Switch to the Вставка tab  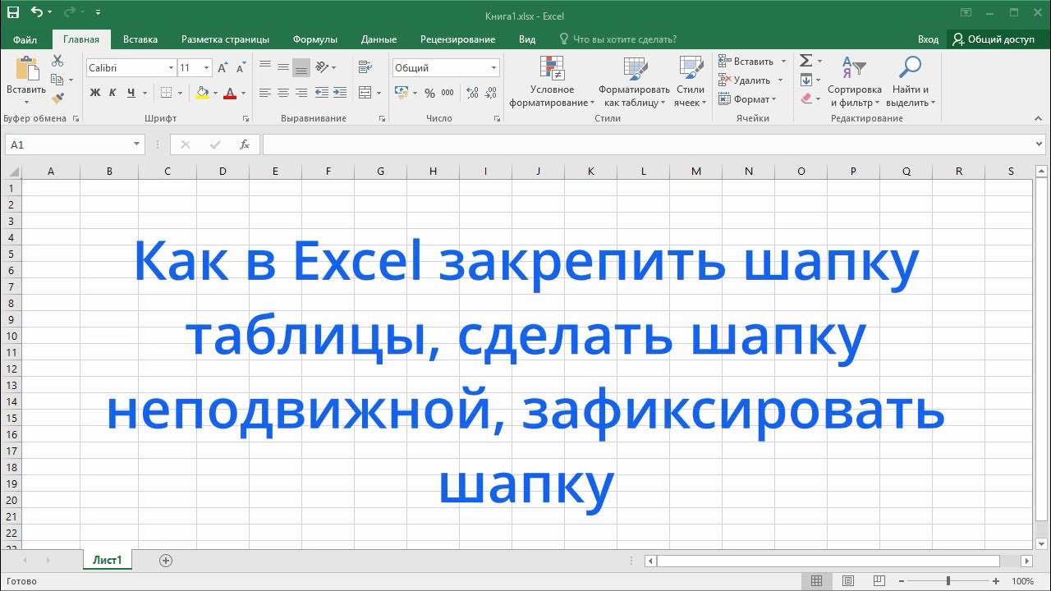coord(140,39)
